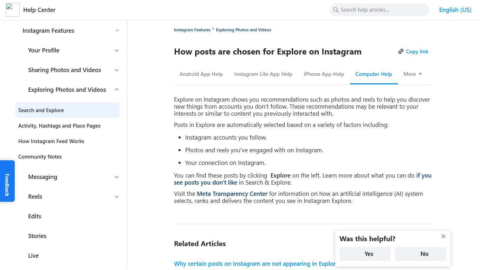Viewport: 480px width, 270px height.
Task: Expand the Your Profile section
Action: 116,50
